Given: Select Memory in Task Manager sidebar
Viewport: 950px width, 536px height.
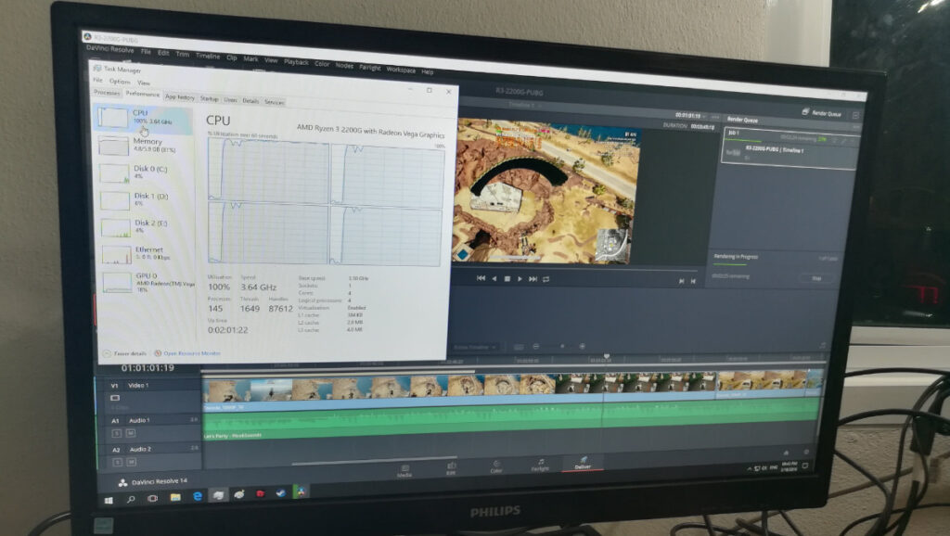Looking at the screenshot, I should pyautogui.click(x=146, y=145).
